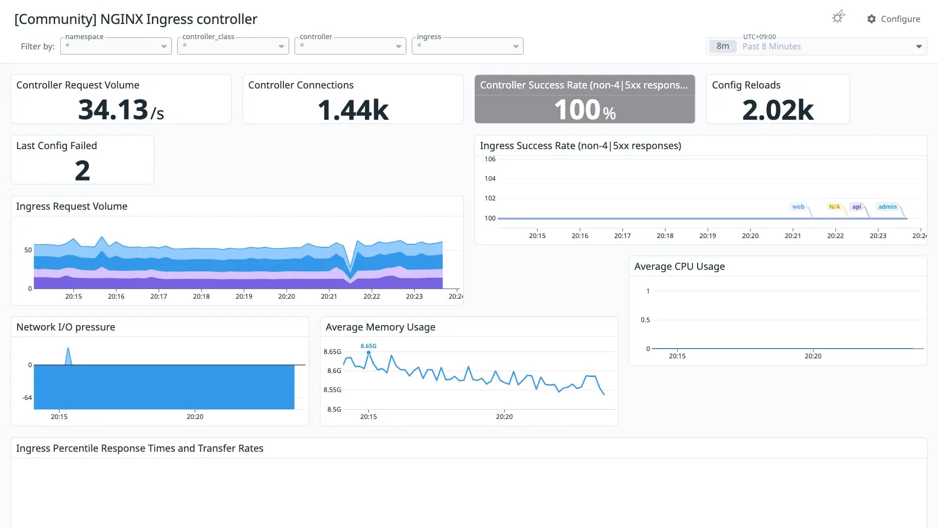Image resolution: width=938 pixels, height=528 pixels.
Task: Expand the namespace filter dropdown
Action: coord(116,46)
